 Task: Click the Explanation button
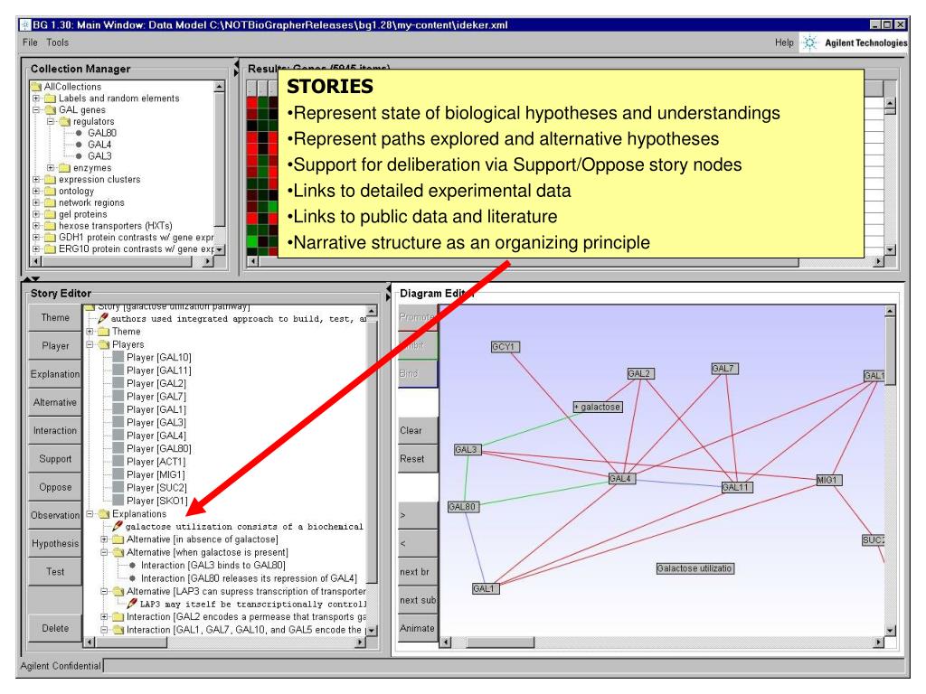[x=55, y=374]
